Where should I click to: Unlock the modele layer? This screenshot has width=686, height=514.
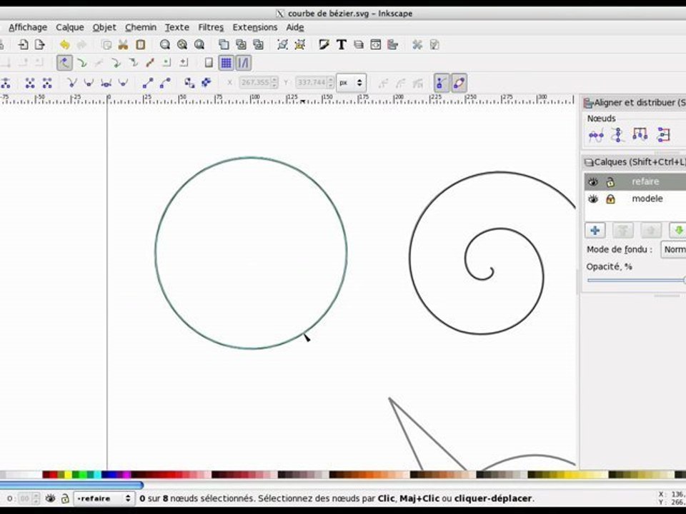coord(610,199)
